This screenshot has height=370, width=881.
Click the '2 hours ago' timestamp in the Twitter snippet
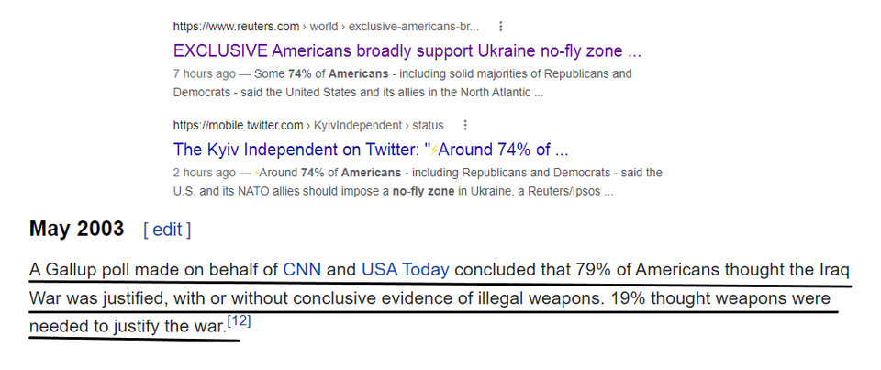(x=205, y=172)
